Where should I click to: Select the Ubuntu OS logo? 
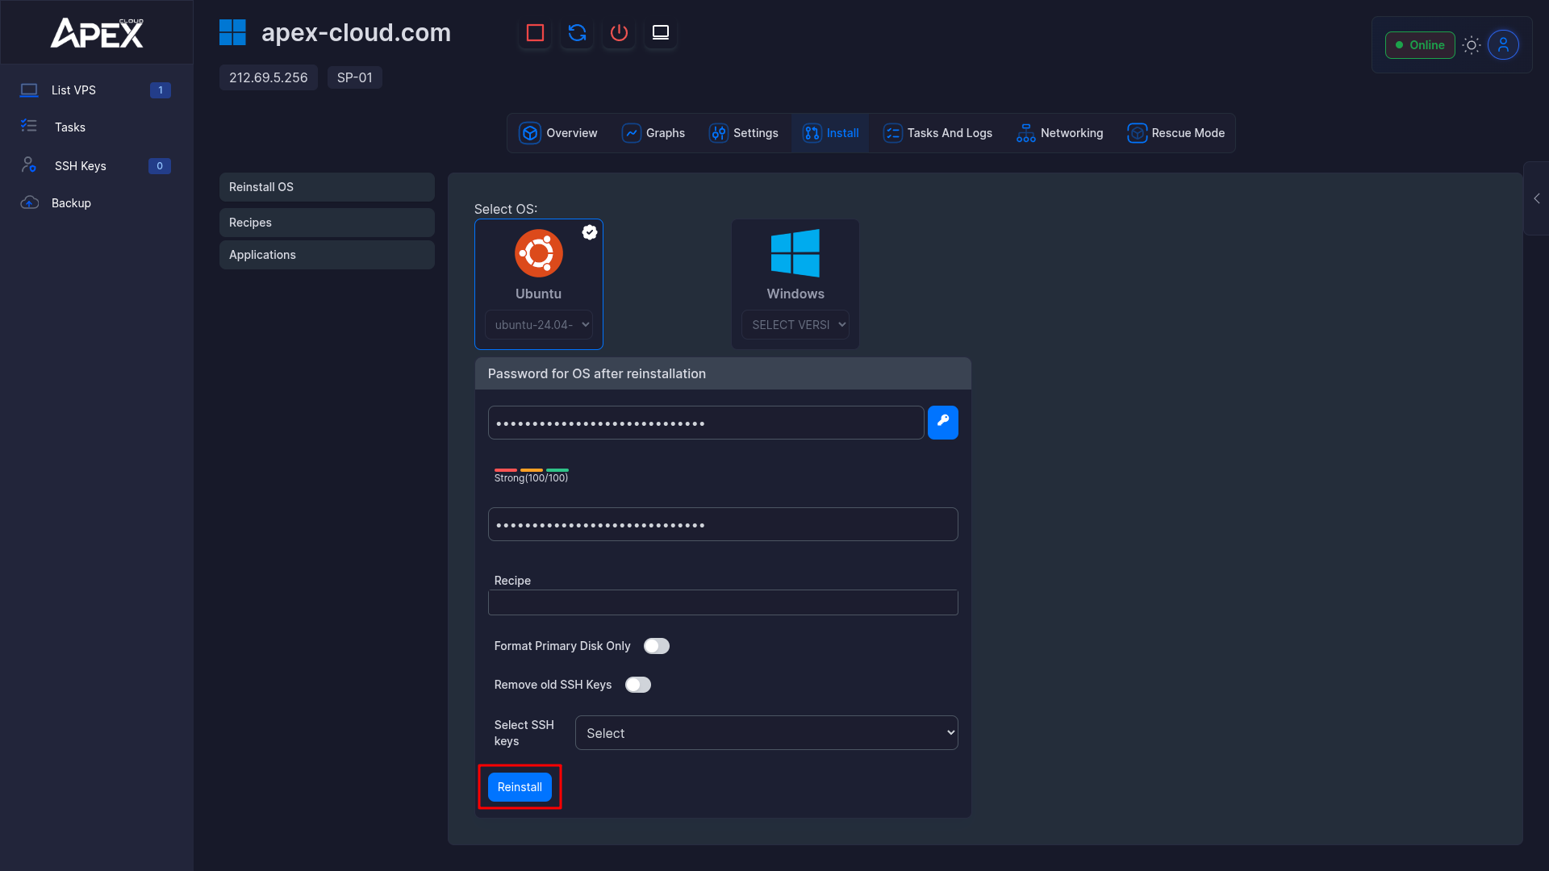[x=538, y=253]
